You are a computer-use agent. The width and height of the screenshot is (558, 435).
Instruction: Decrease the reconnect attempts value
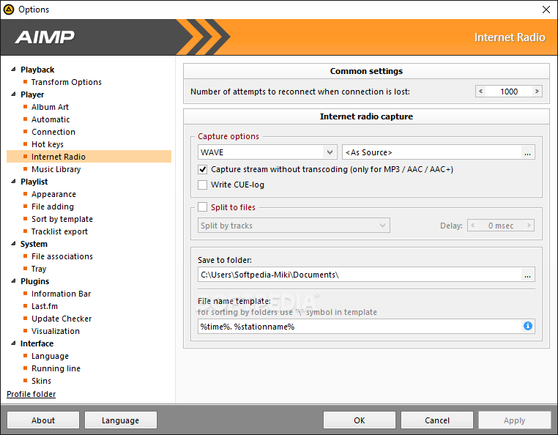click(481, 92)
